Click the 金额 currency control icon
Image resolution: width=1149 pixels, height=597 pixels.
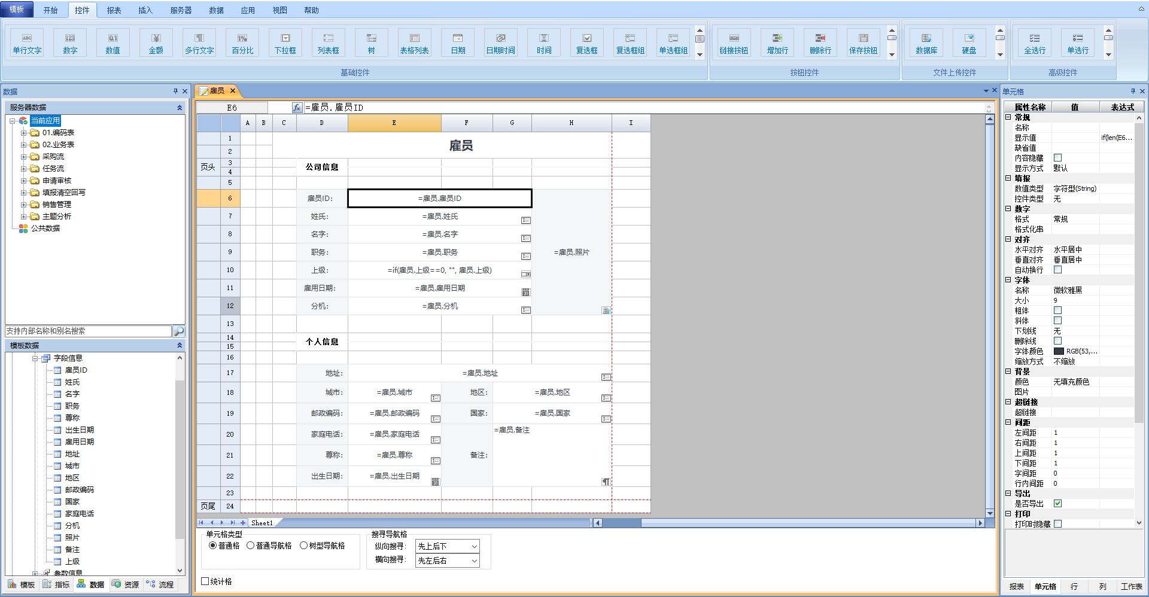(x=156, y=42)
